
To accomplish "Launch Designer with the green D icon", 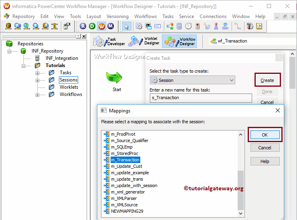I will pyautogui.click(x=92, y=26).
